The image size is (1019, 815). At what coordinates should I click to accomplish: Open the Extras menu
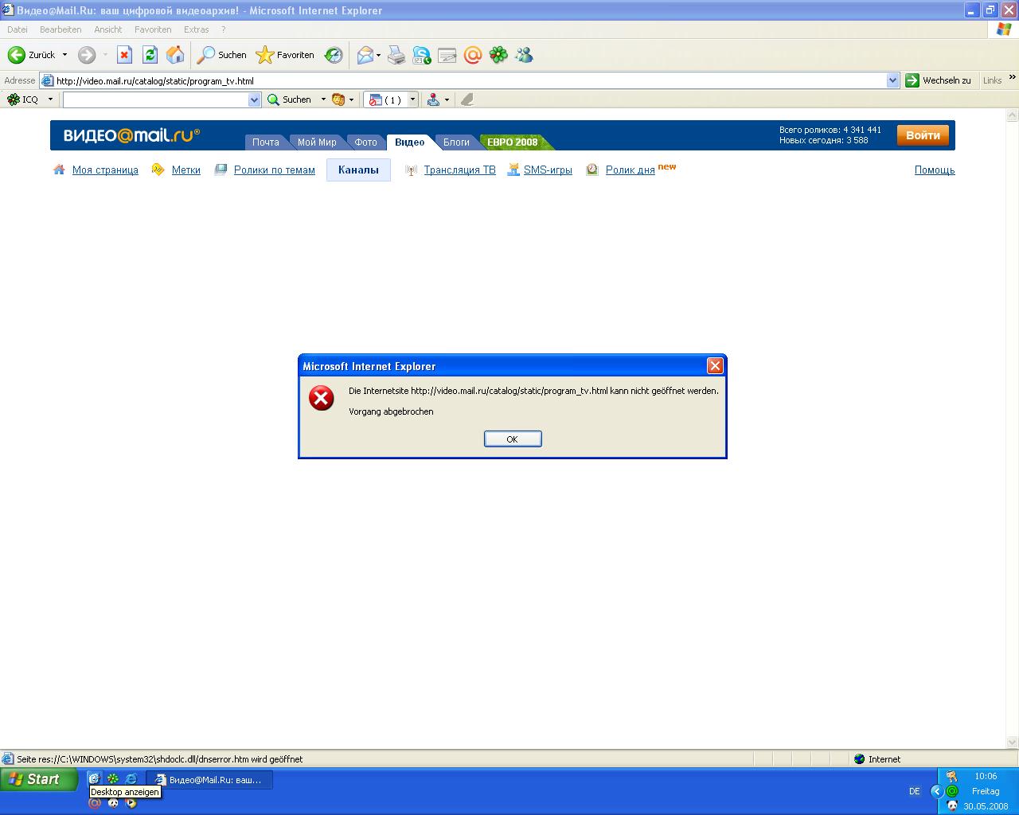[x=197, y=29]
